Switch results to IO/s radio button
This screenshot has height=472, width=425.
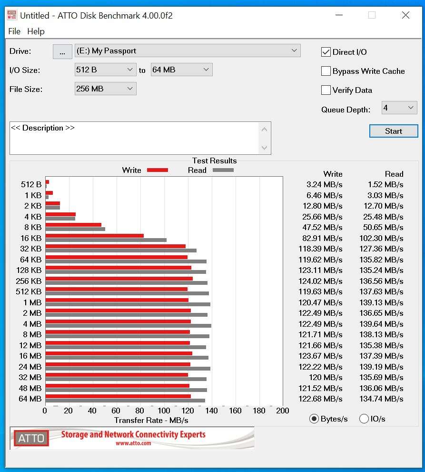click(x=364, y=419)
